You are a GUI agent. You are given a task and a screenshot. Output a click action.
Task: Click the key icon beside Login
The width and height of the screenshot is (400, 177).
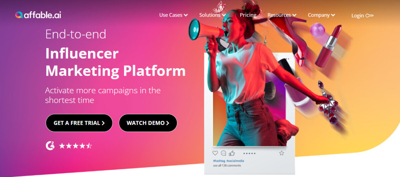(x=369, y=15)
